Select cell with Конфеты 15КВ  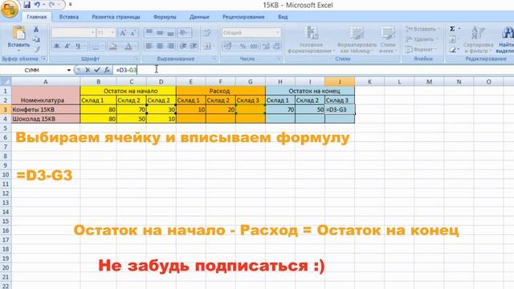tap(46, 109)
